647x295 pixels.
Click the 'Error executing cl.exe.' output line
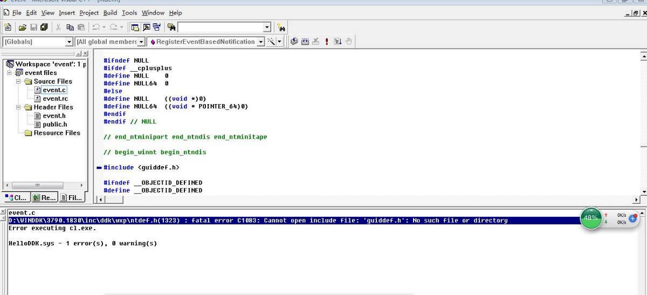52,228
